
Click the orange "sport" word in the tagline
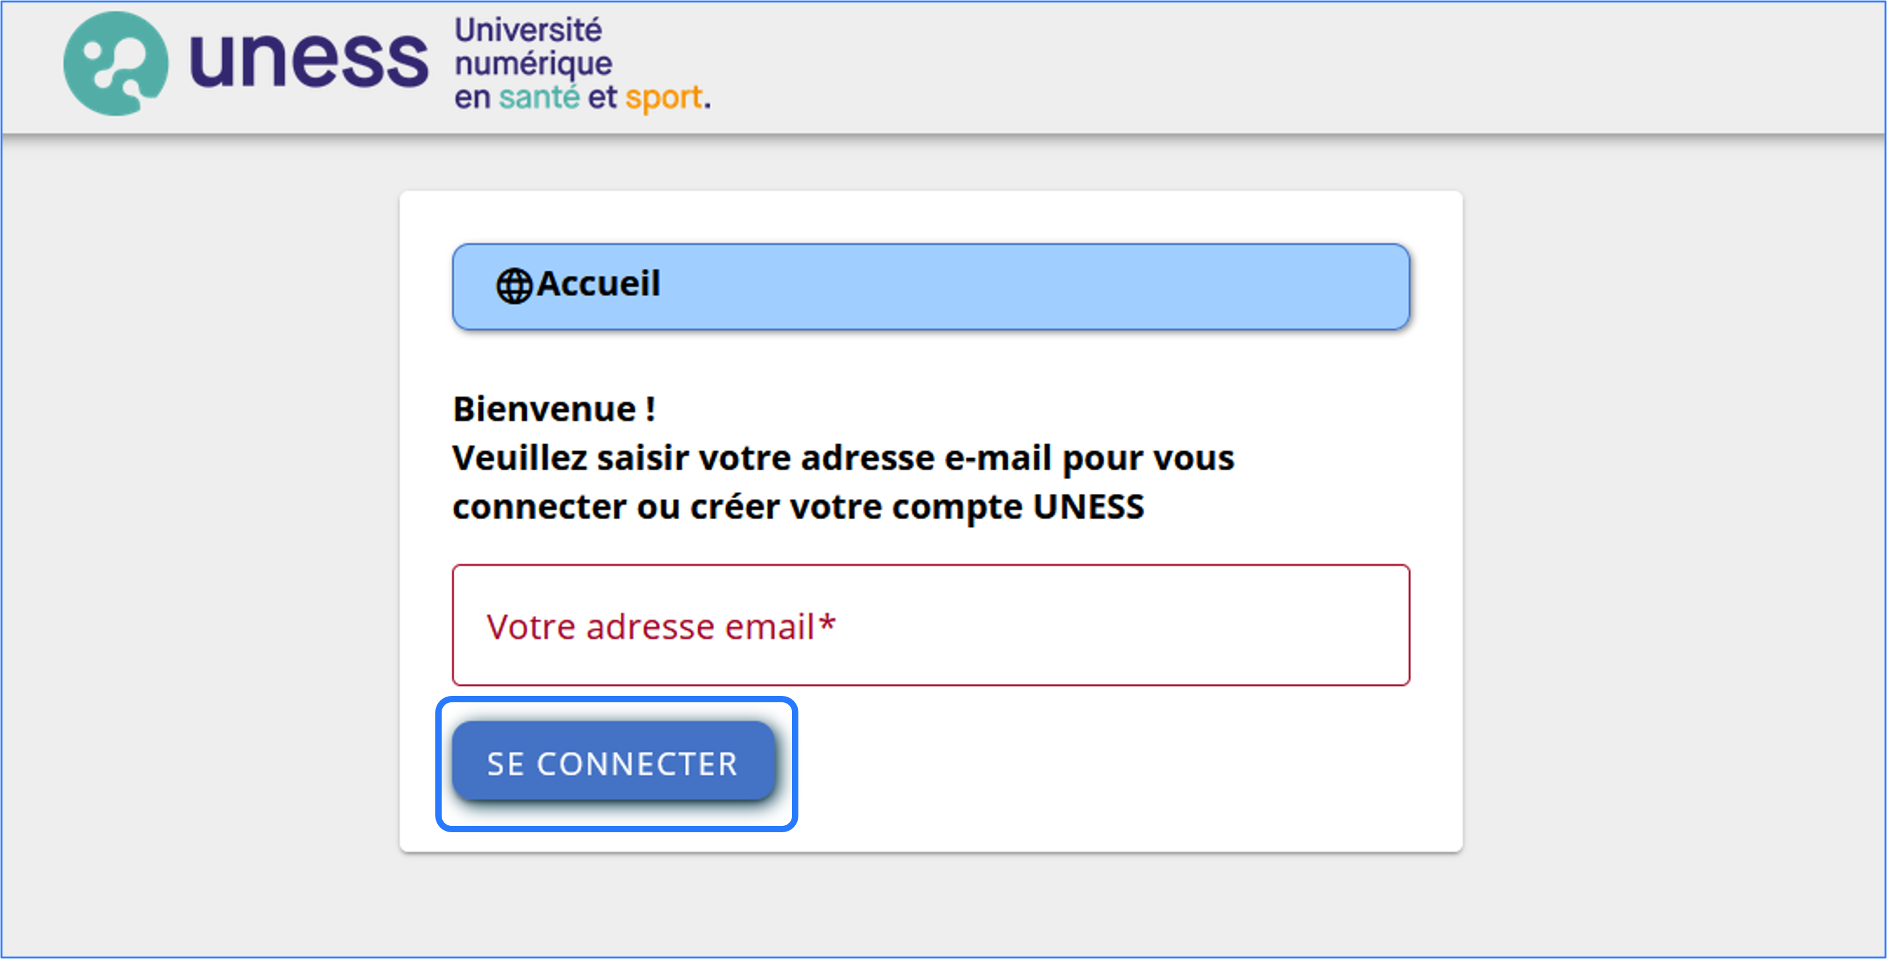tap(663, 99)
